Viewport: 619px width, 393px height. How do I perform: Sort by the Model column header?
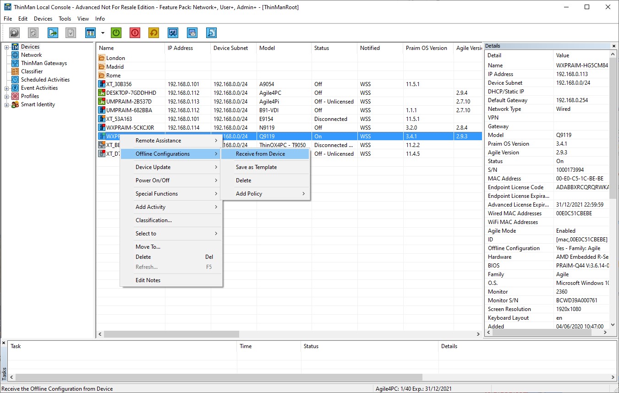point(284,48)
